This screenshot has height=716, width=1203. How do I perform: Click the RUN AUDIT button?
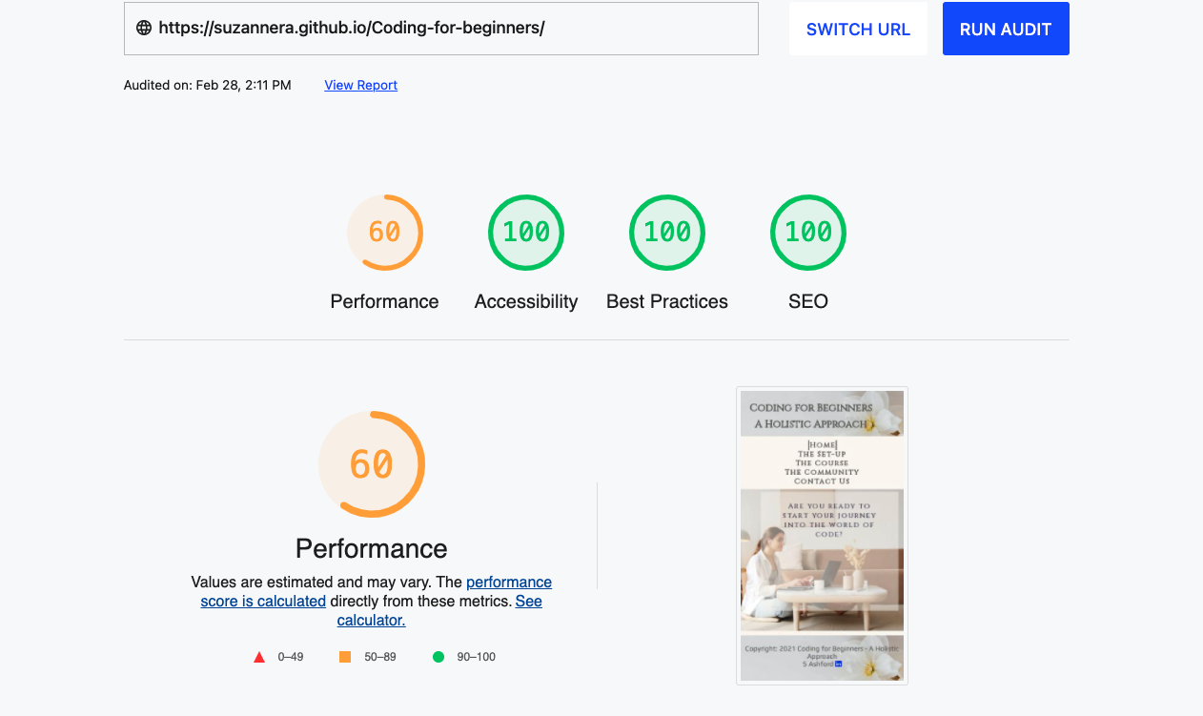(1006, 28)
